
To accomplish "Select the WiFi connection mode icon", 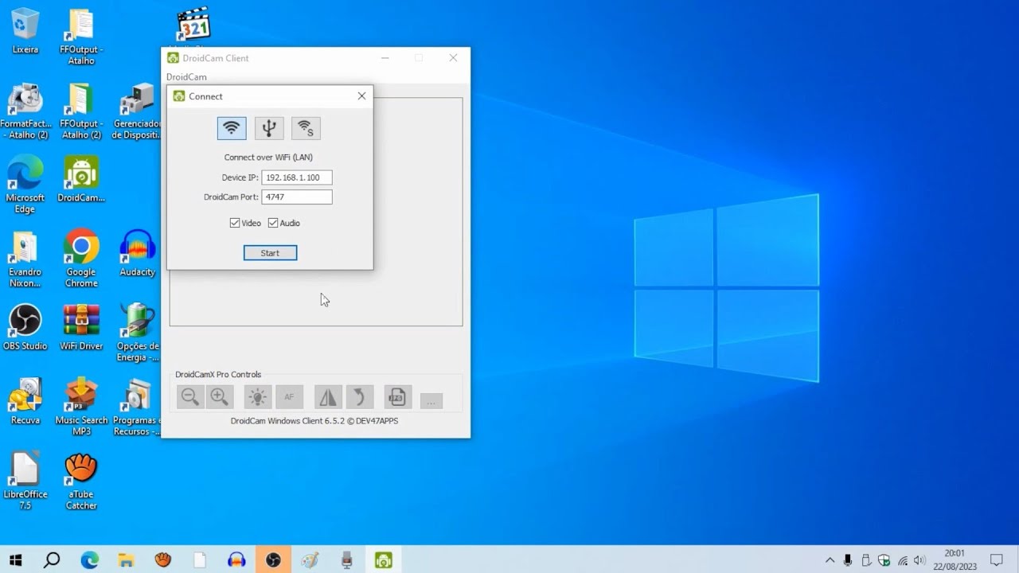I will coord(232,128).
